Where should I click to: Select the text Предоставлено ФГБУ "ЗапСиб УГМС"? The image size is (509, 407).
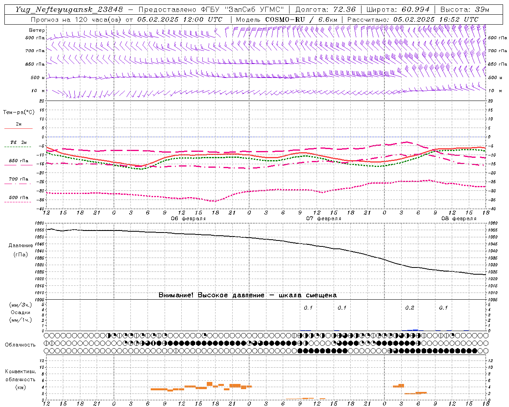[x=211, y=10]
